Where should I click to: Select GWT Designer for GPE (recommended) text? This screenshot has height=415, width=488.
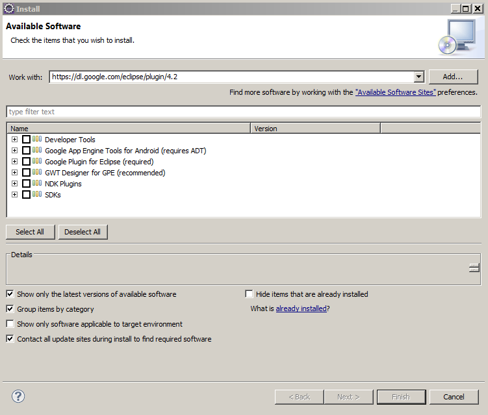[x=105, y=173]
